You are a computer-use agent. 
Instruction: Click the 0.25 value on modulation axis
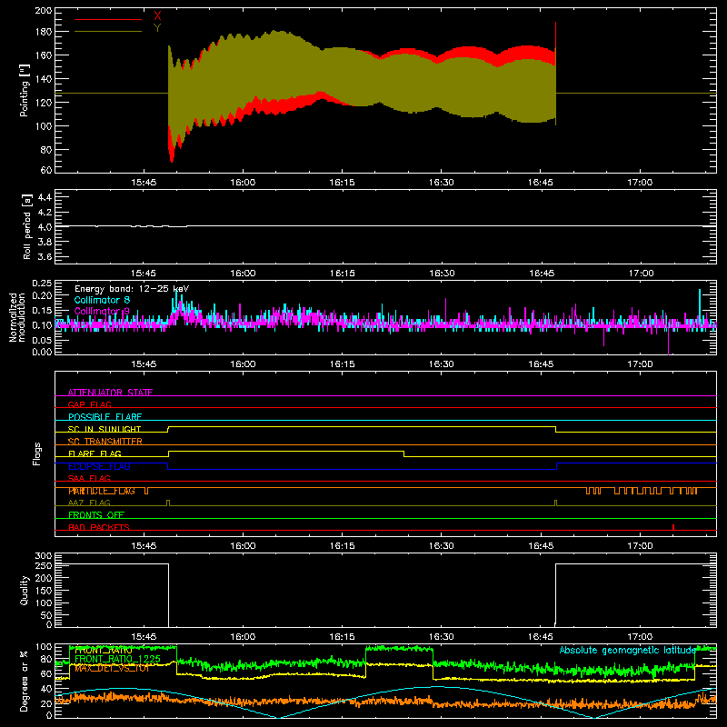point(41,284)
